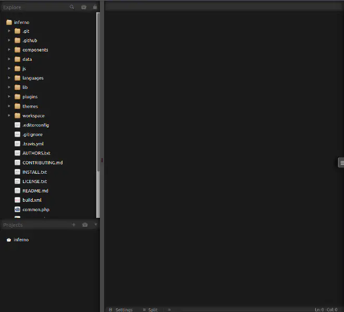Screen dimensions: 344x312
Task: Click Split in the bottom bar
Action: click(x=152, y=309)
